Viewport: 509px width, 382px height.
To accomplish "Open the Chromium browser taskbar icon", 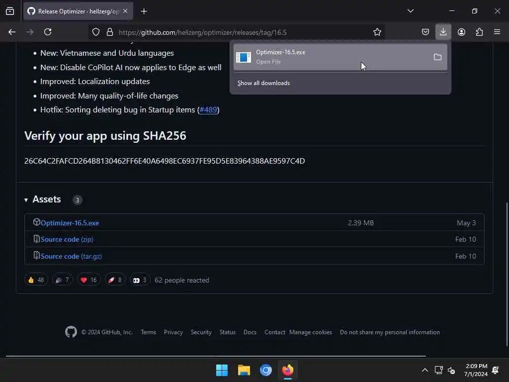I will coord(265,370).
